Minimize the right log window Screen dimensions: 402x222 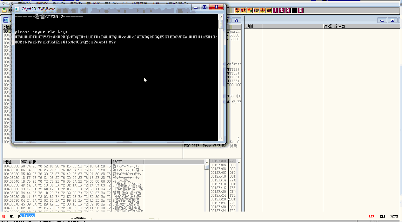pos(383,20)
